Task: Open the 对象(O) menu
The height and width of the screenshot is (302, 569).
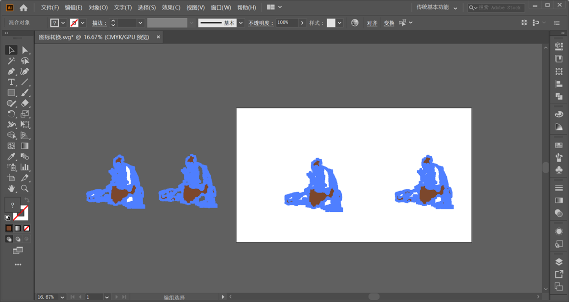Action: click(98, 7)
